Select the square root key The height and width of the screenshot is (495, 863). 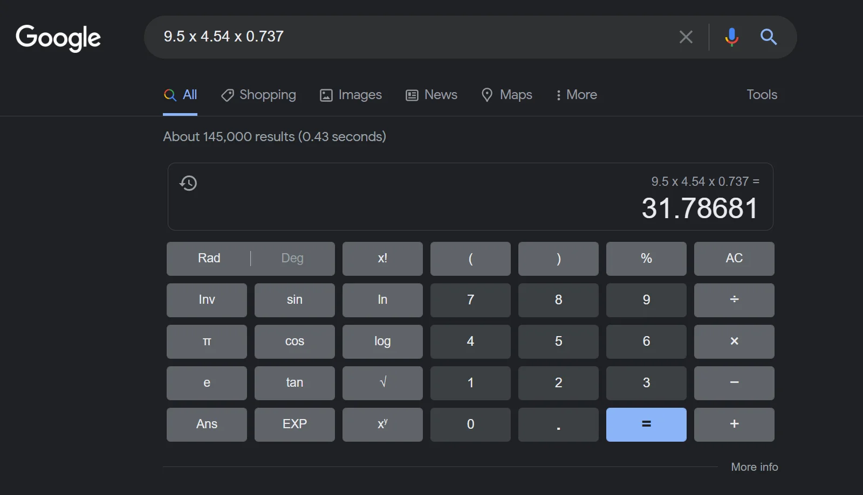coord(382,383)
